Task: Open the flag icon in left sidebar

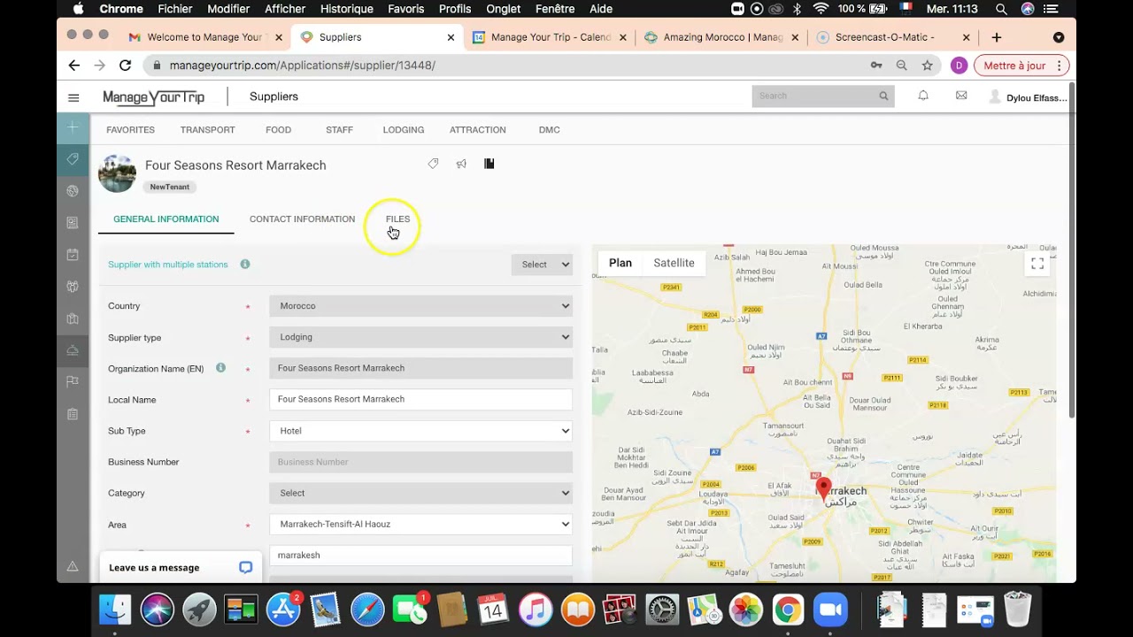Action: tap(73, 382)
